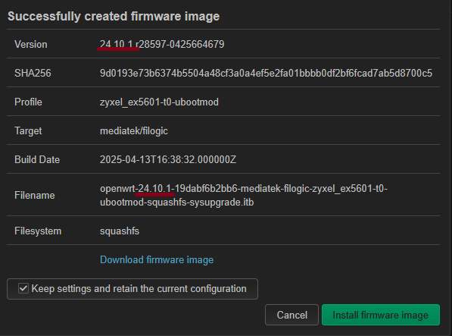Open the Download firmware image link
452x336 pixels.
point(157,260)
